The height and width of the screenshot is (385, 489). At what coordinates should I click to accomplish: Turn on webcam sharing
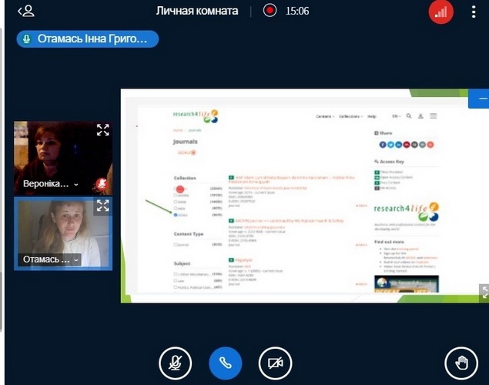[275, 363]
